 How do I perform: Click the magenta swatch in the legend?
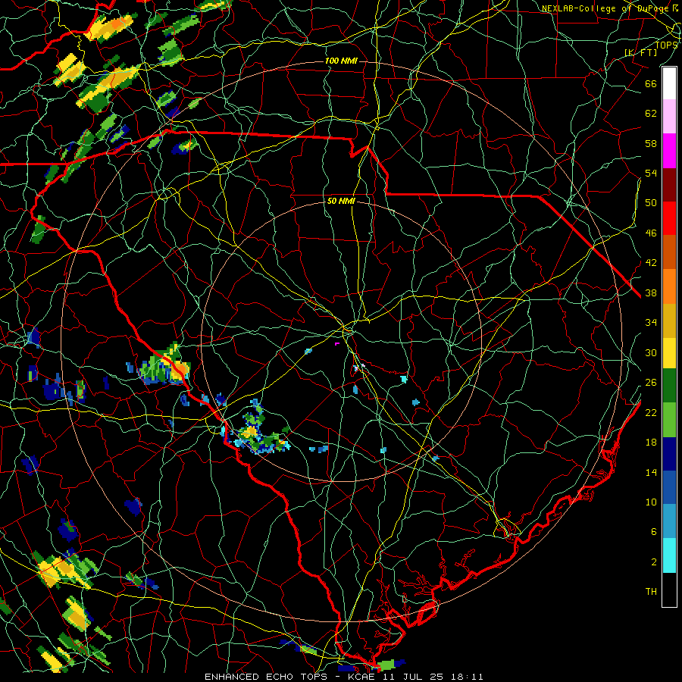click(669, 151)
